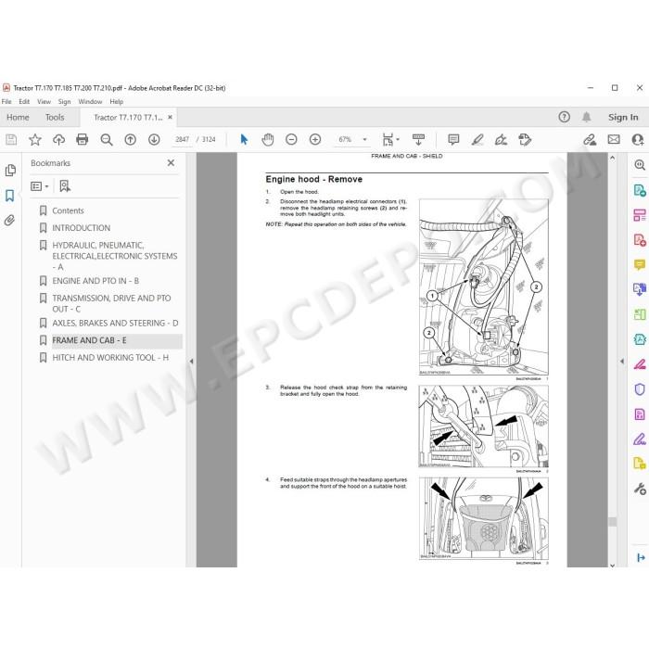
Task: Click the page number field 2847
Action: (182, 139)
